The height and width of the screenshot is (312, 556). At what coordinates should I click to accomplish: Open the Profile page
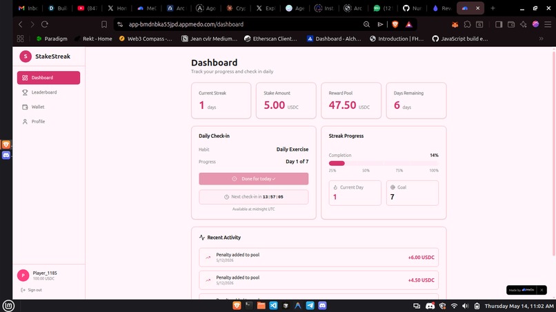tap(48, 121)
